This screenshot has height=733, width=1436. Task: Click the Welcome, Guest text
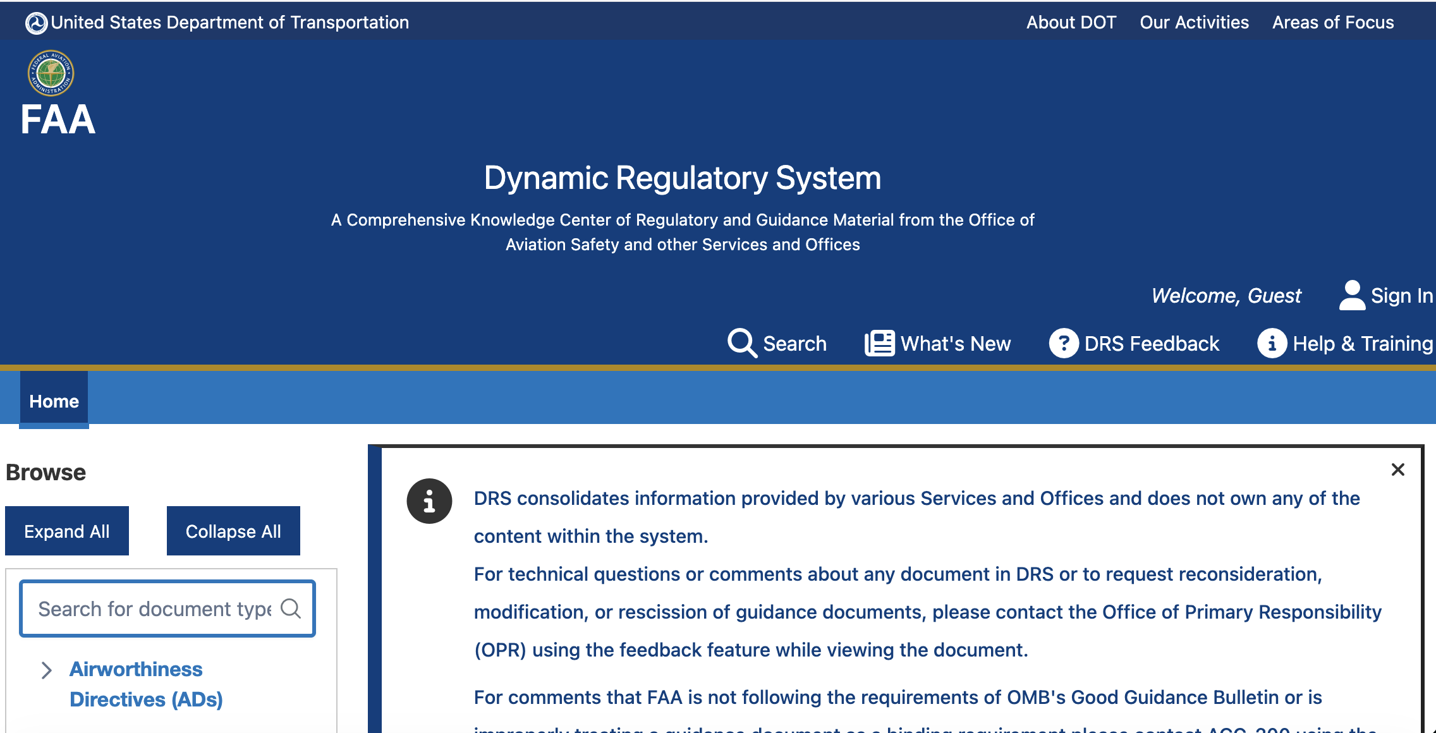[x=1226, y=295]
